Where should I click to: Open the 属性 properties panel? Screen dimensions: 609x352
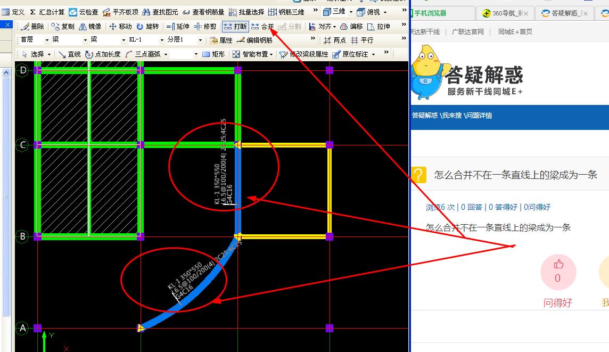[221, 40]
